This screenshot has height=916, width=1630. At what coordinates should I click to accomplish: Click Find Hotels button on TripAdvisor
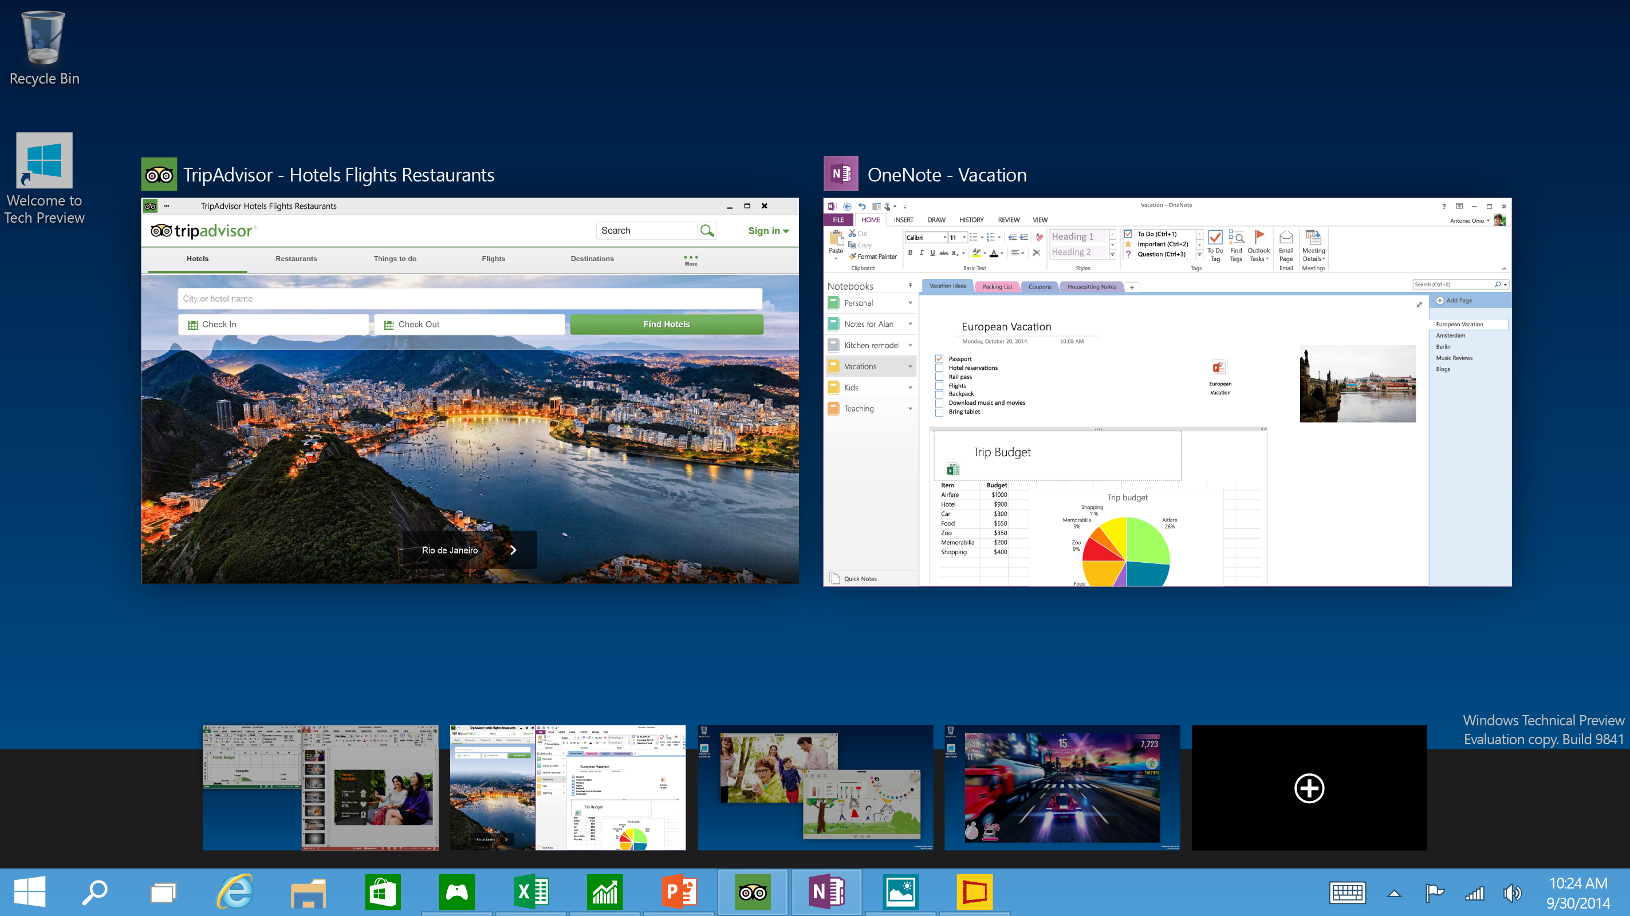666,325
